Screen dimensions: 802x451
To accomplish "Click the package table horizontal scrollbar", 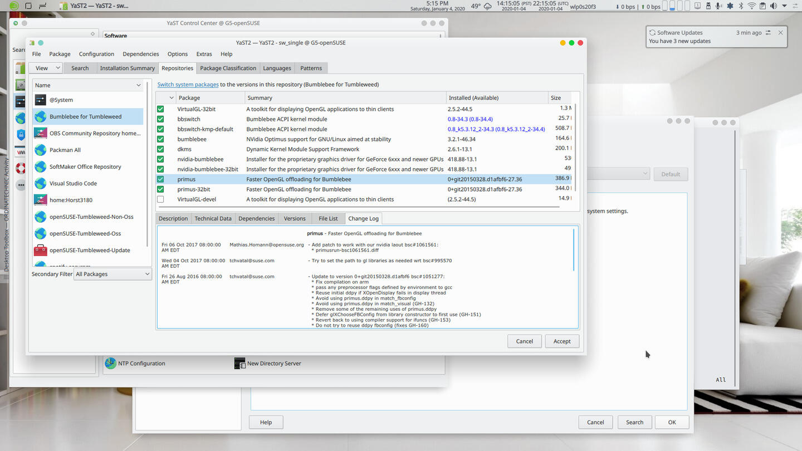I will 358,207.
